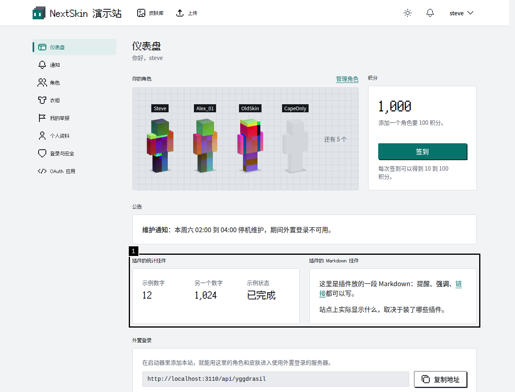Click the NextSkin 演示站 site title

pos(86,13)
